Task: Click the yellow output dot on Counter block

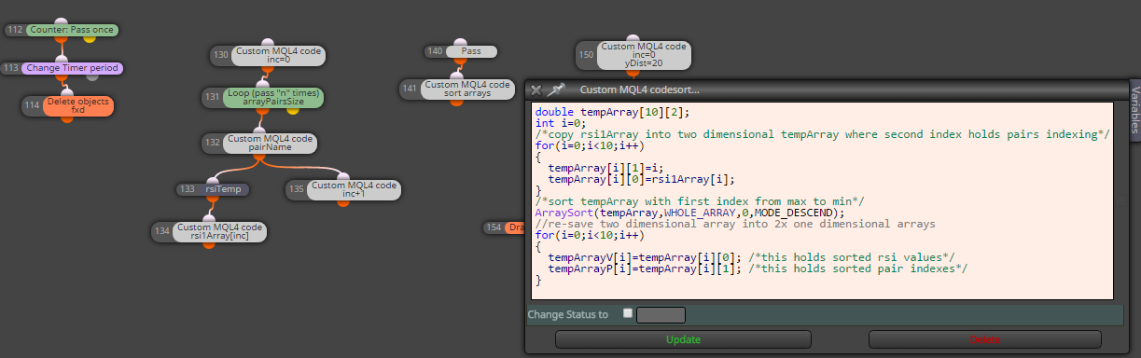Action: pyautogui.click(x=90, y=38)
